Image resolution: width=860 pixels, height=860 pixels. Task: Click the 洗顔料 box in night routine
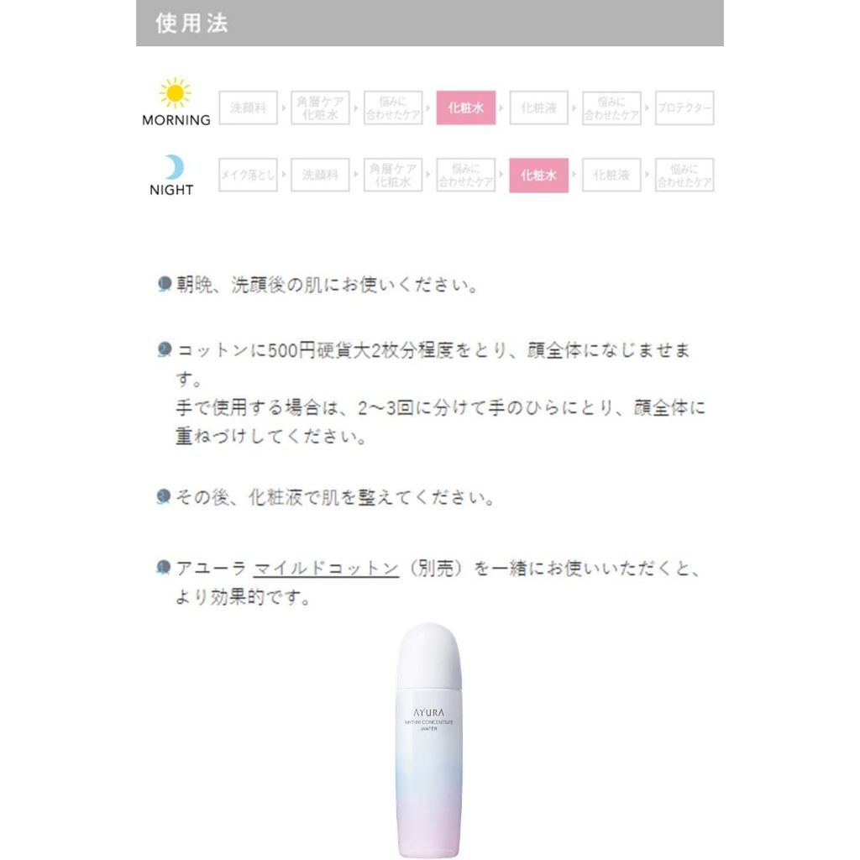320,175
